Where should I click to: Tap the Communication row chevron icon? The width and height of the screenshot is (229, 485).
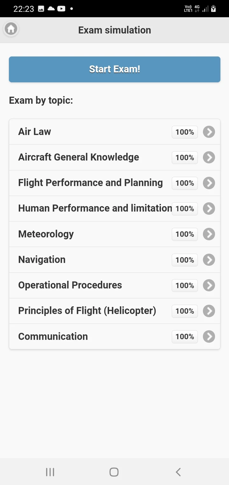[x=209, y=336]
